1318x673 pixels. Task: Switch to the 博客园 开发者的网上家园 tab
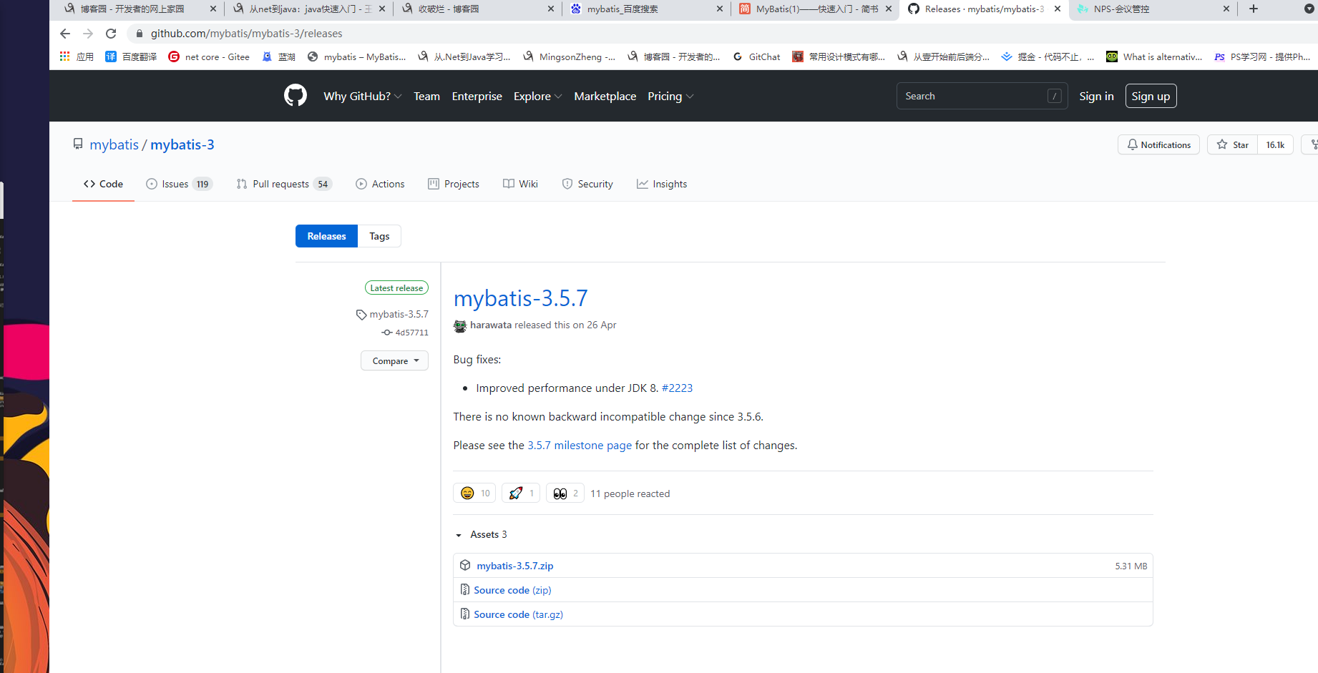(x=140, y=9)
